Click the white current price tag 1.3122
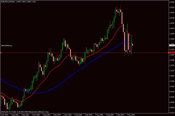 coord(172,46)
